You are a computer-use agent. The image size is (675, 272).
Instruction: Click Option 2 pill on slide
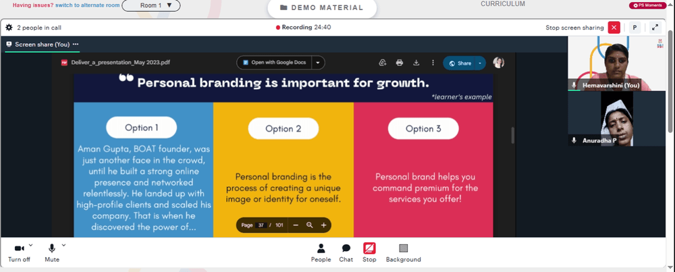[283, 128]
